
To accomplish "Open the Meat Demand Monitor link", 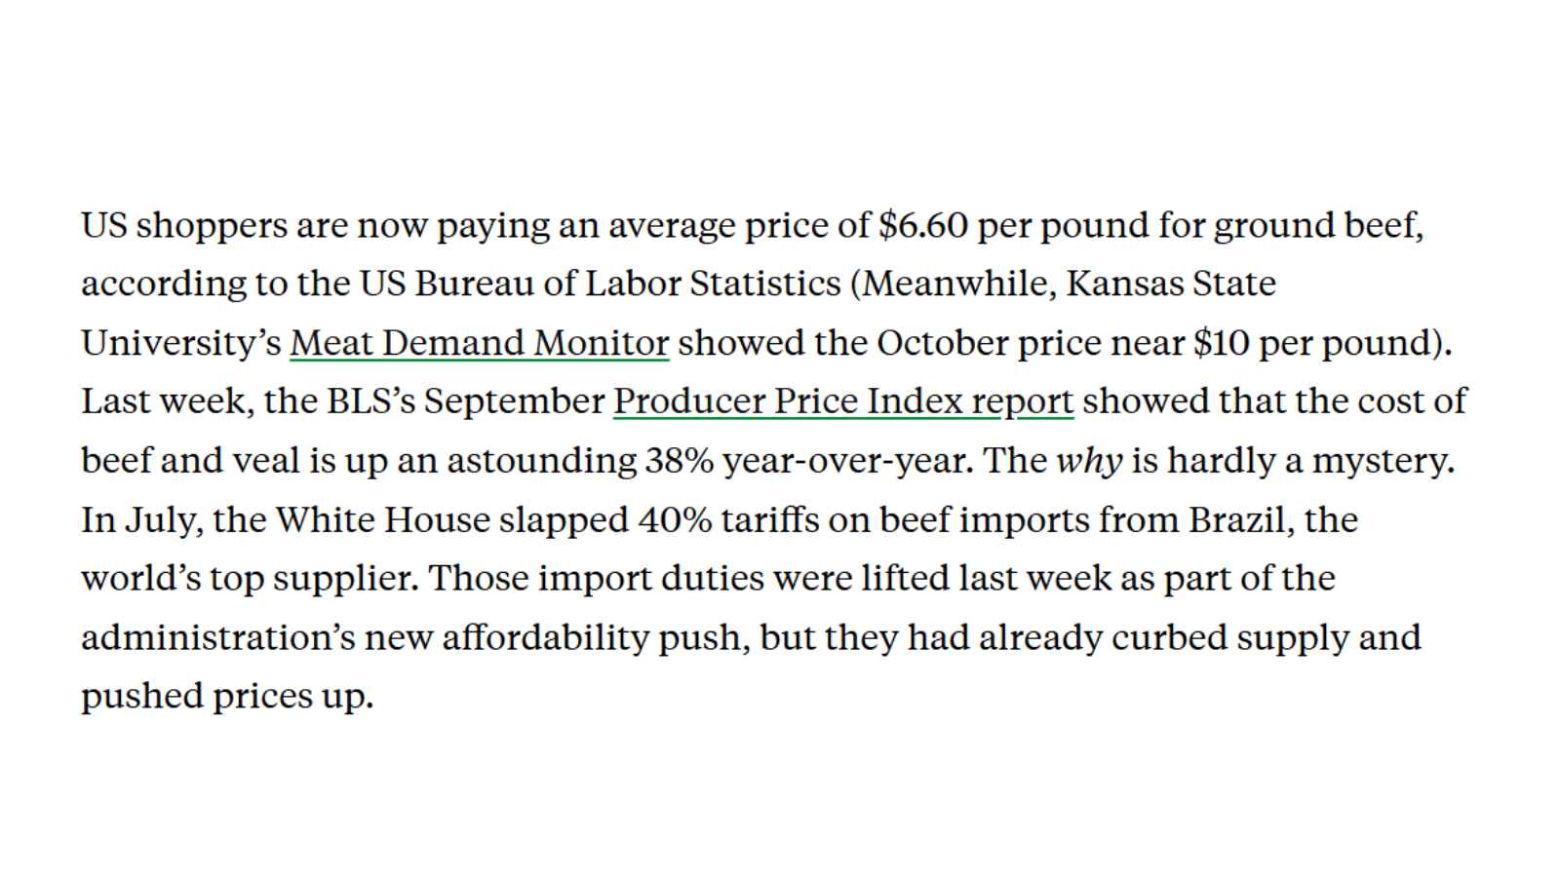I will 479,343.
